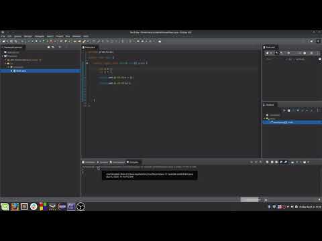Expand the JRE System Library arrow
Screen dimensions: 322x241
[6, 60]
